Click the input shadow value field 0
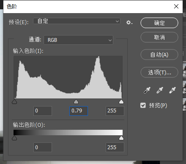 [x=43, y=111]
